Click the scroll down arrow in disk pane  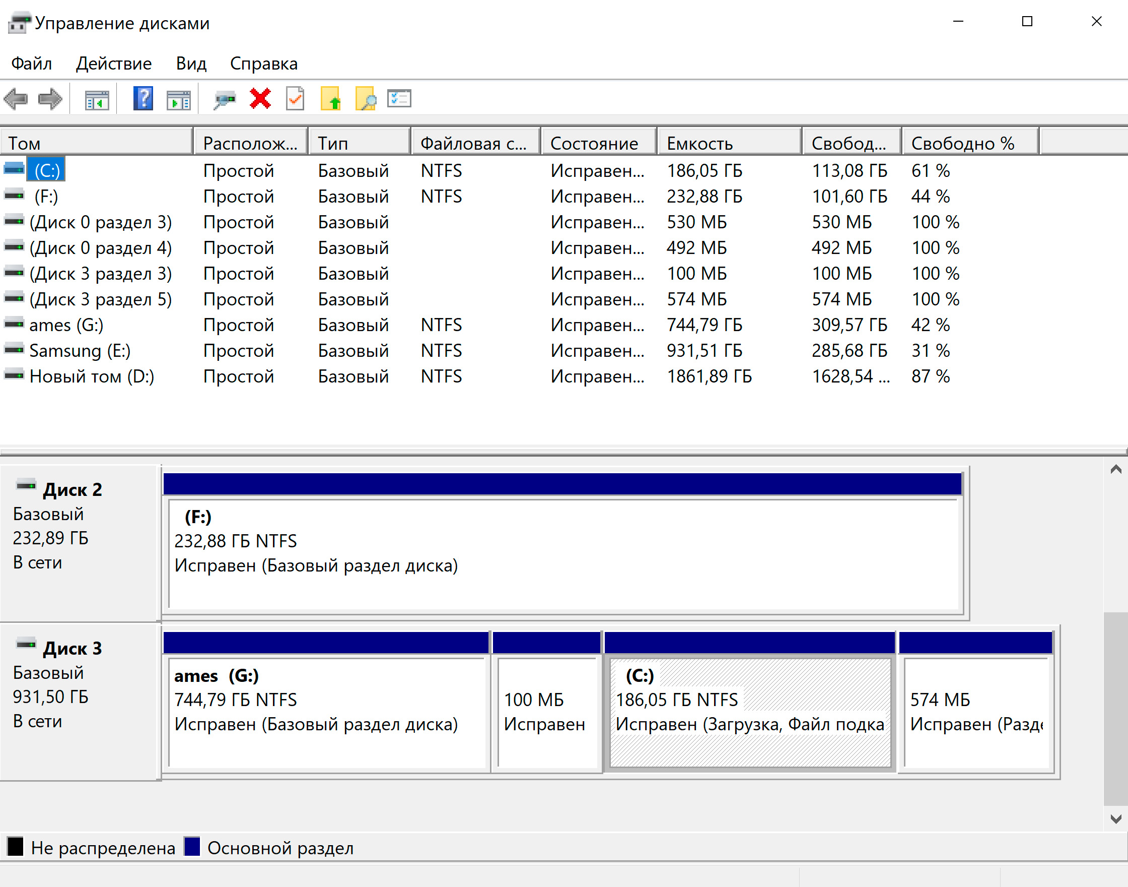(1115, 818)
